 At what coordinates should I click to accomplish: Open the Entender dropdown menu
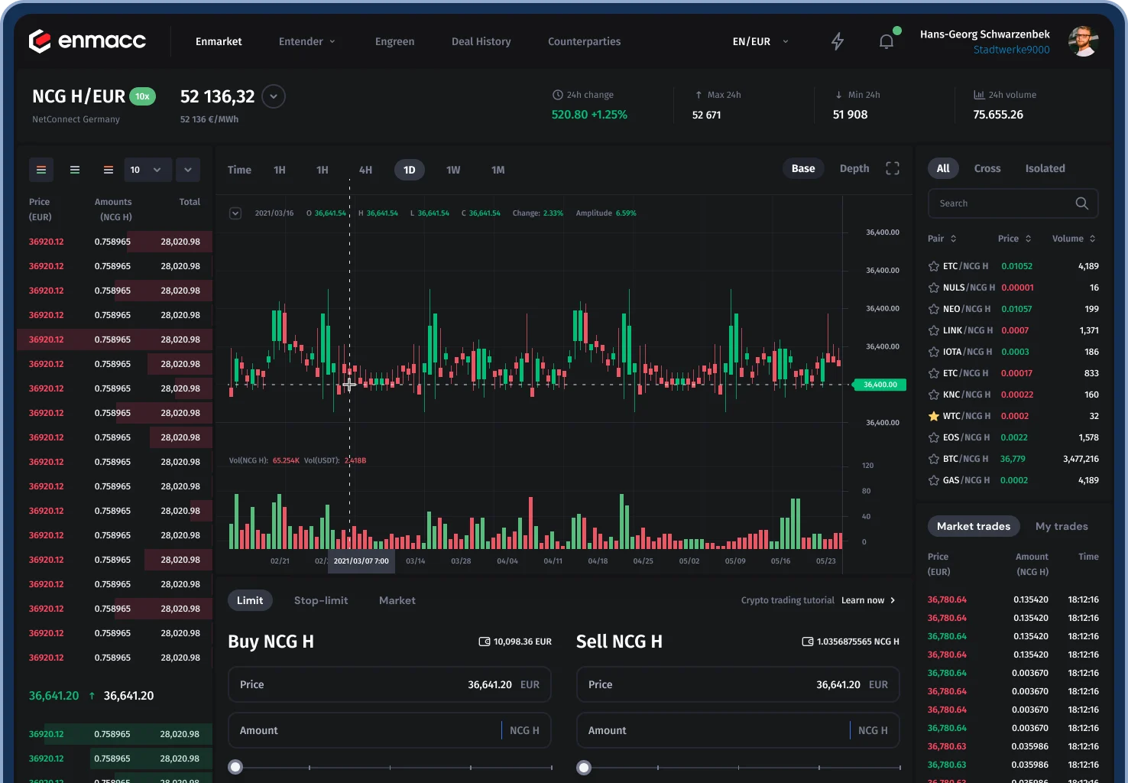(x=307, y=41)
